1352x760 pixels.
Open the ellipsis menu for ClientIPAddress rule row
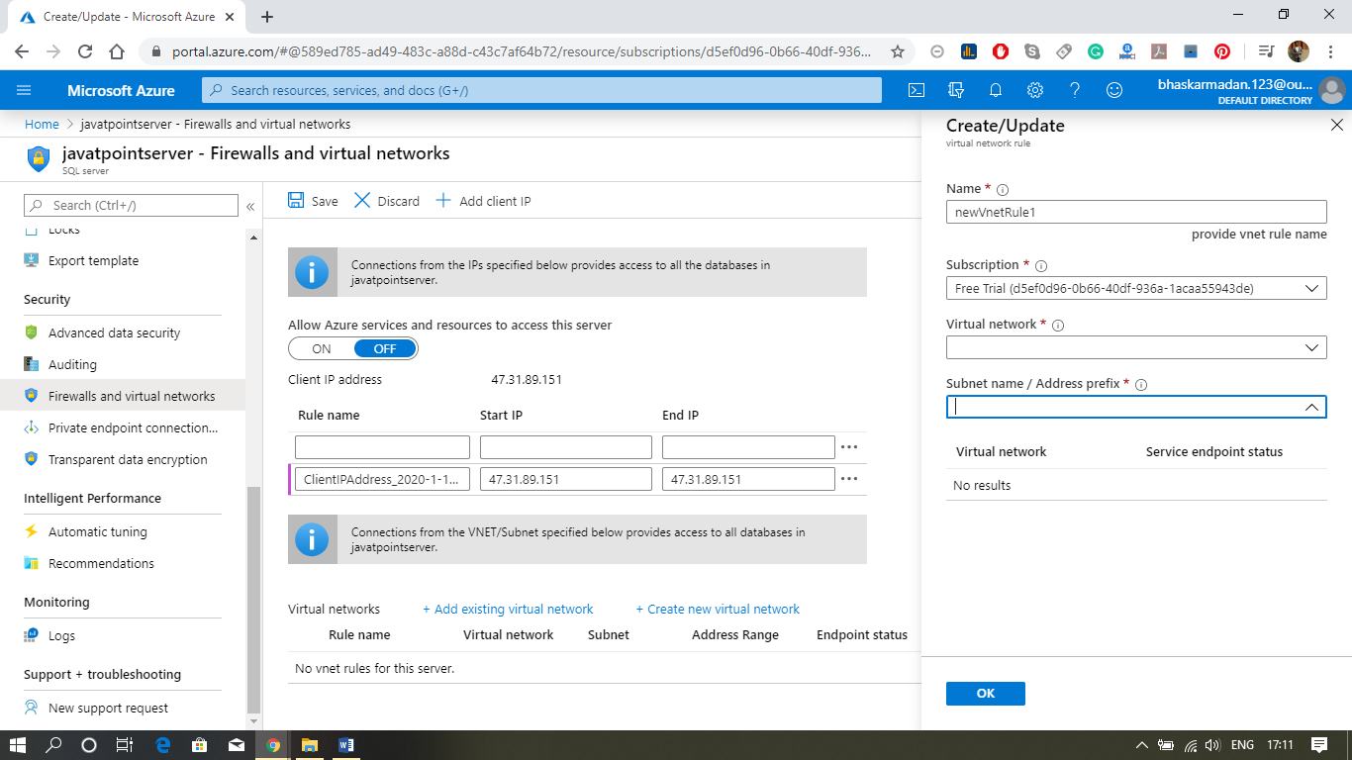pos(849,479)
